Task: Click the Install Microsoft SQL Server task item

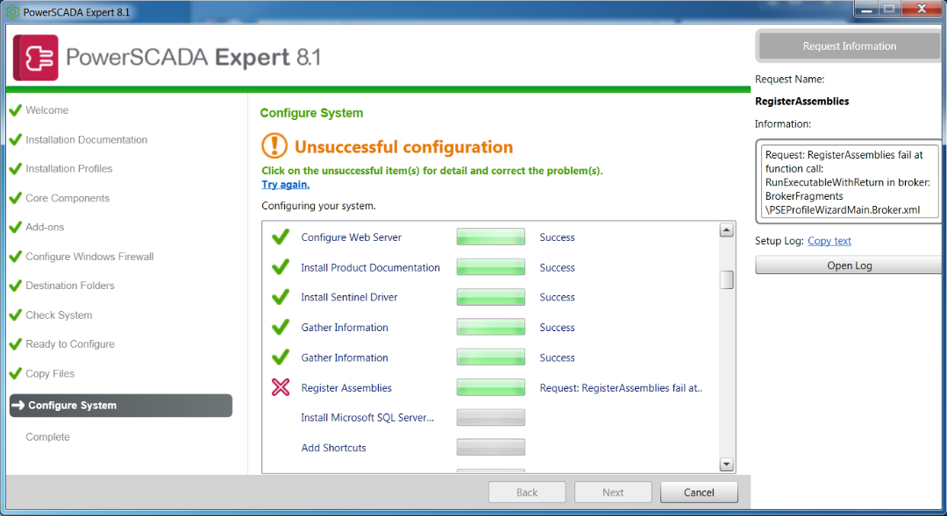Action: pos(367,418)
